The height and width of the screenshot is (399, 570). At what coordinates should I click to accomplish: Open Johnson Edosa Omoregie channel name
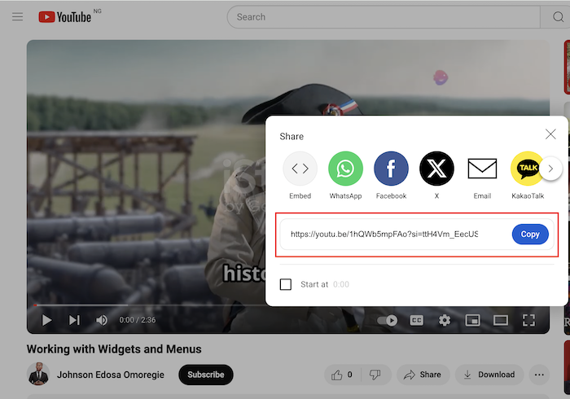[x=111, y=375]
